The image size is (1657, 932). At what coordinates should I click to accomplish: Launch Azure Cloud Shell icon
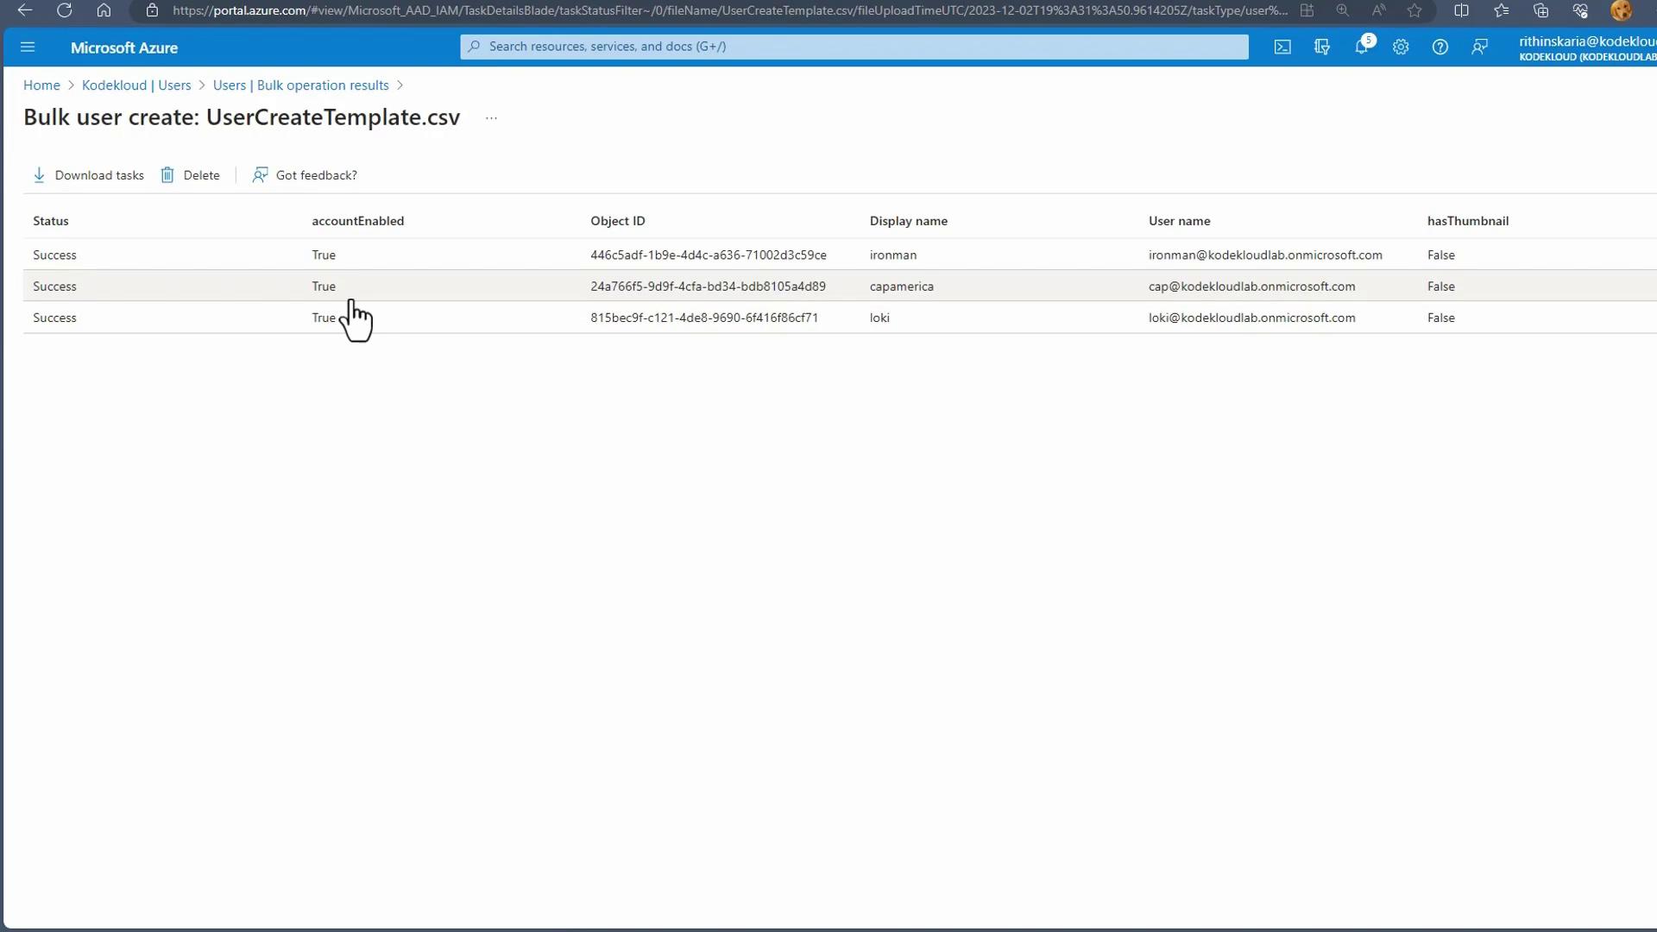tap(1282, 47)
